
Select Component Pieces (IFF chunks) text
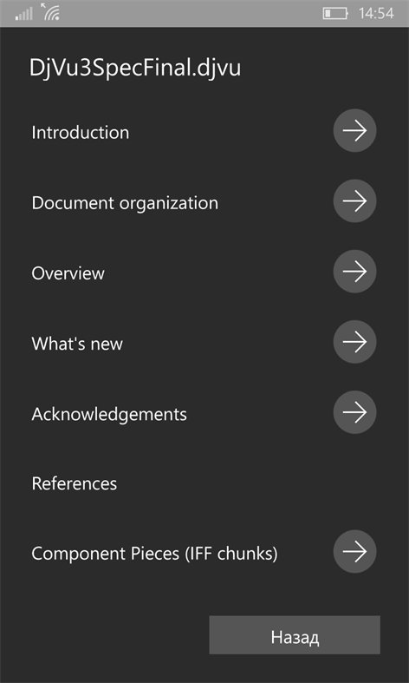point(154,554)
